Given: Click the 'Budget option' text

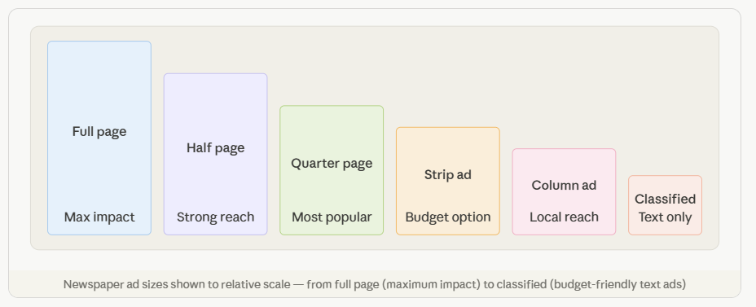Looking at the screenshot, I should pos(448,217).
